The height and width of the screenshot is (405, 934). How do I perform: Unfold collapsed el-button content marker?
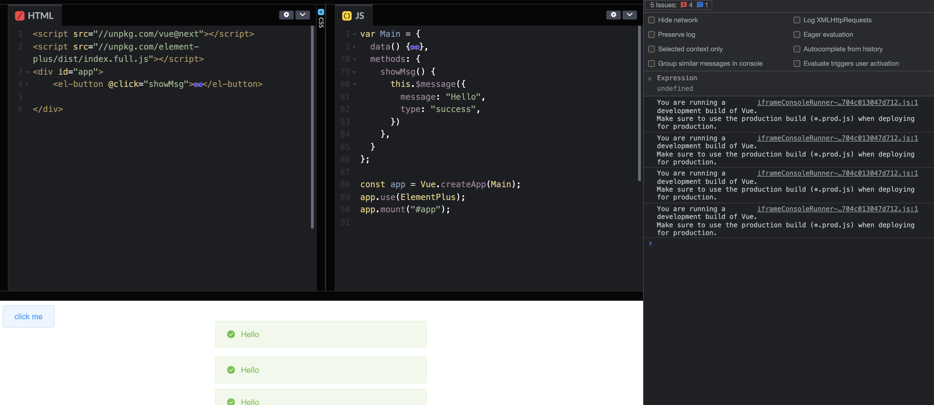(x=198, y=84)
